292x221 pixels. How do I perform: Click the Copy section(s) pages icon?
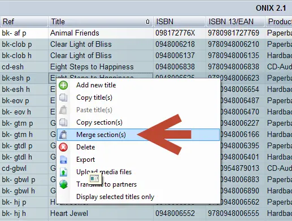63,122
